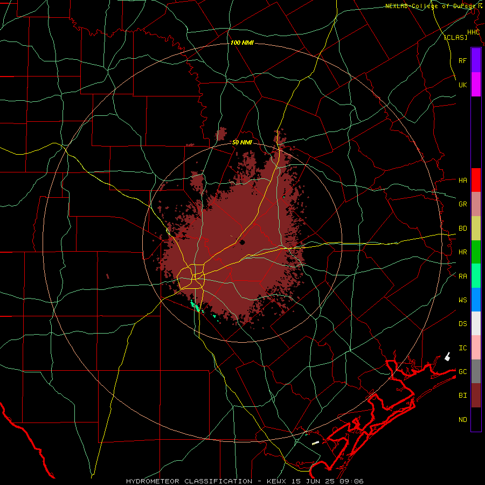Click the HHC product label
485x485 pixels.
tap(473, 32)
